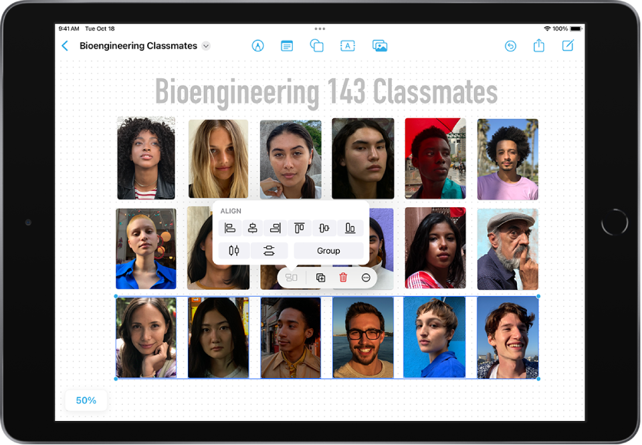642x445 pixels.
Task: Open the Shapes library
Action: pos(316,45)
